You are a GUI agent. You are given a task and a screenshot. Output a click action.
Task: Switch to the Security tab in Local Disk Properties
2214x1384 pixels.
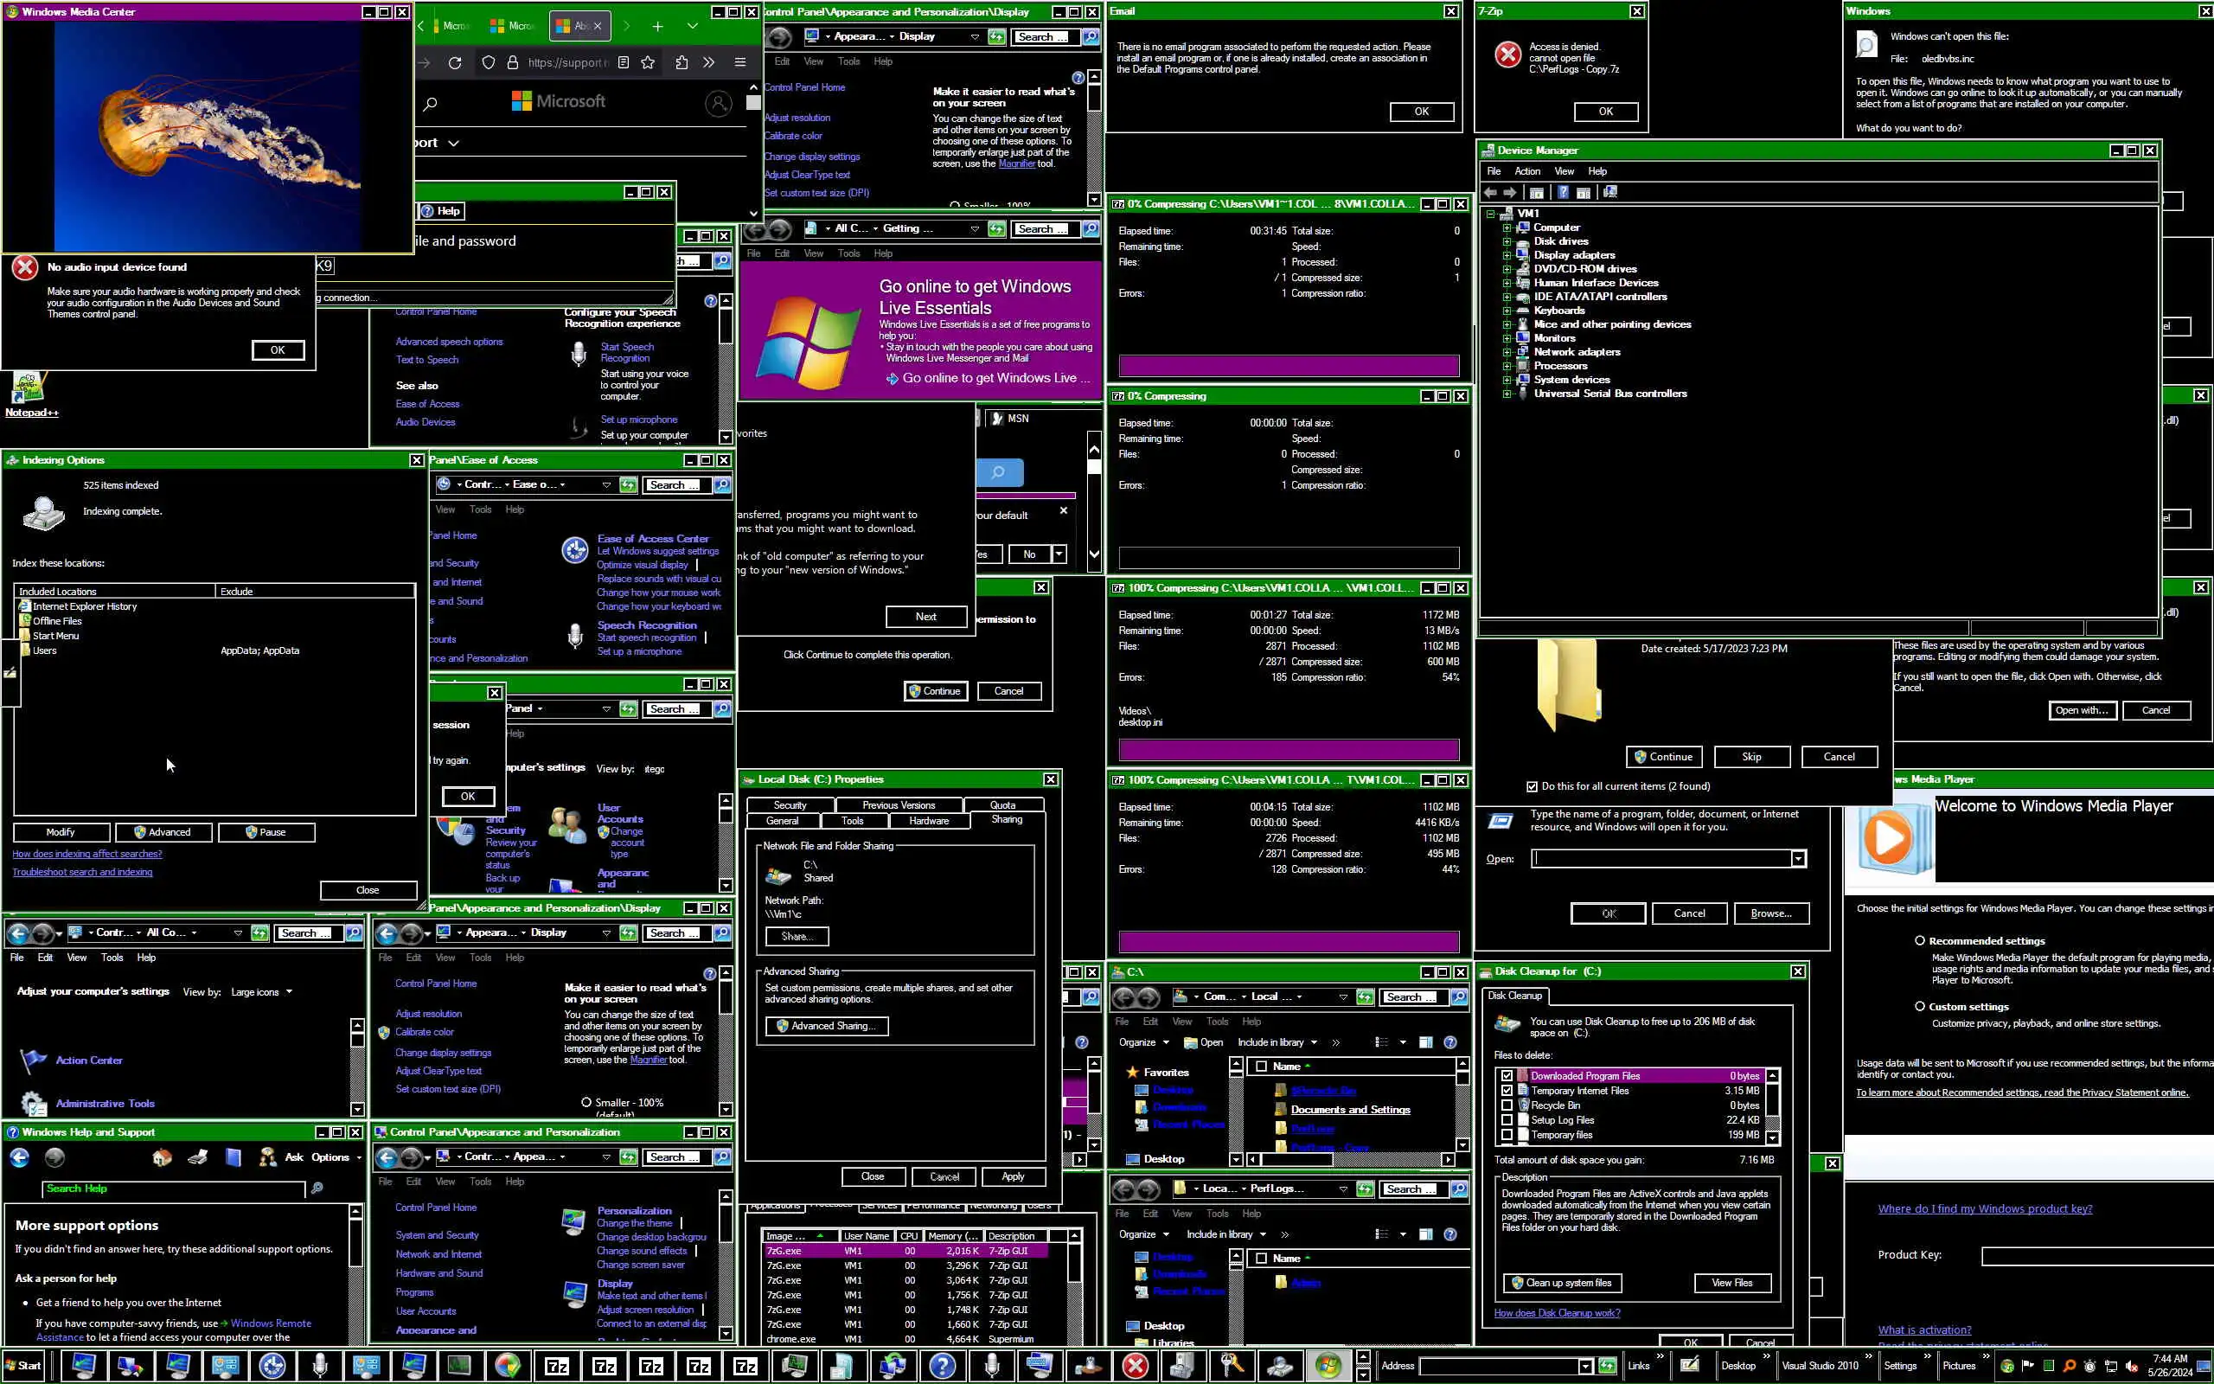coord(790,805)
